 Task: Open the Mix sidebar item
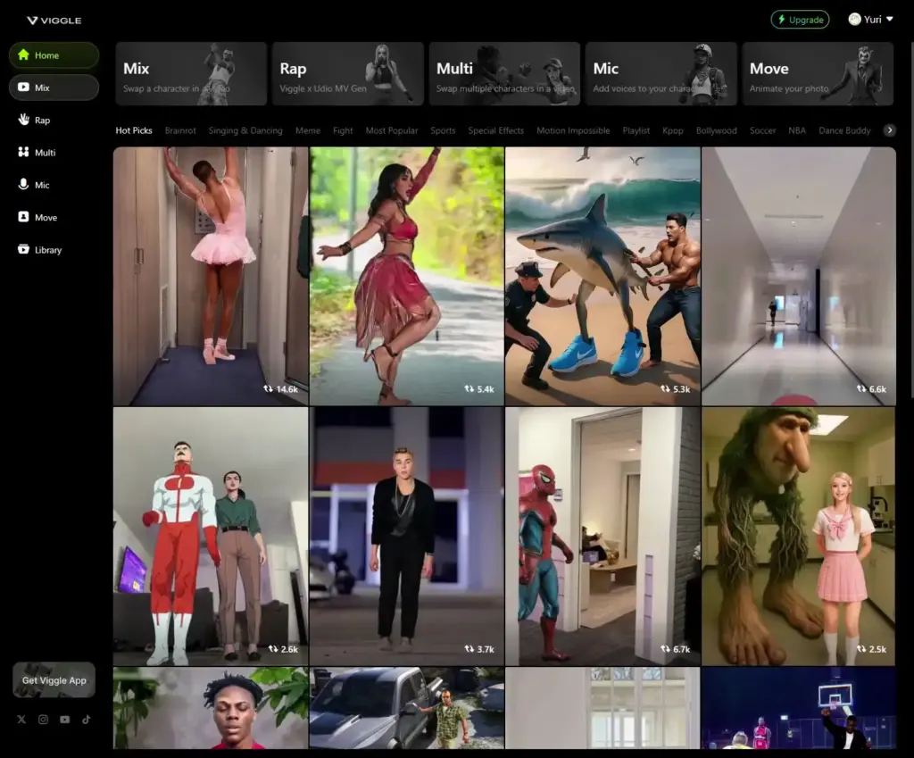coord(54,87)
